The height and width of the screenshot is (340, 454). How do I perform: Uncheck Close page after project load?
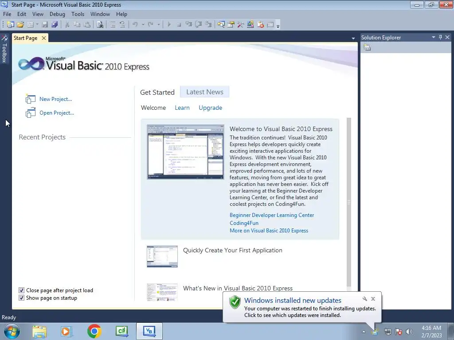click(x=21, y=290)
